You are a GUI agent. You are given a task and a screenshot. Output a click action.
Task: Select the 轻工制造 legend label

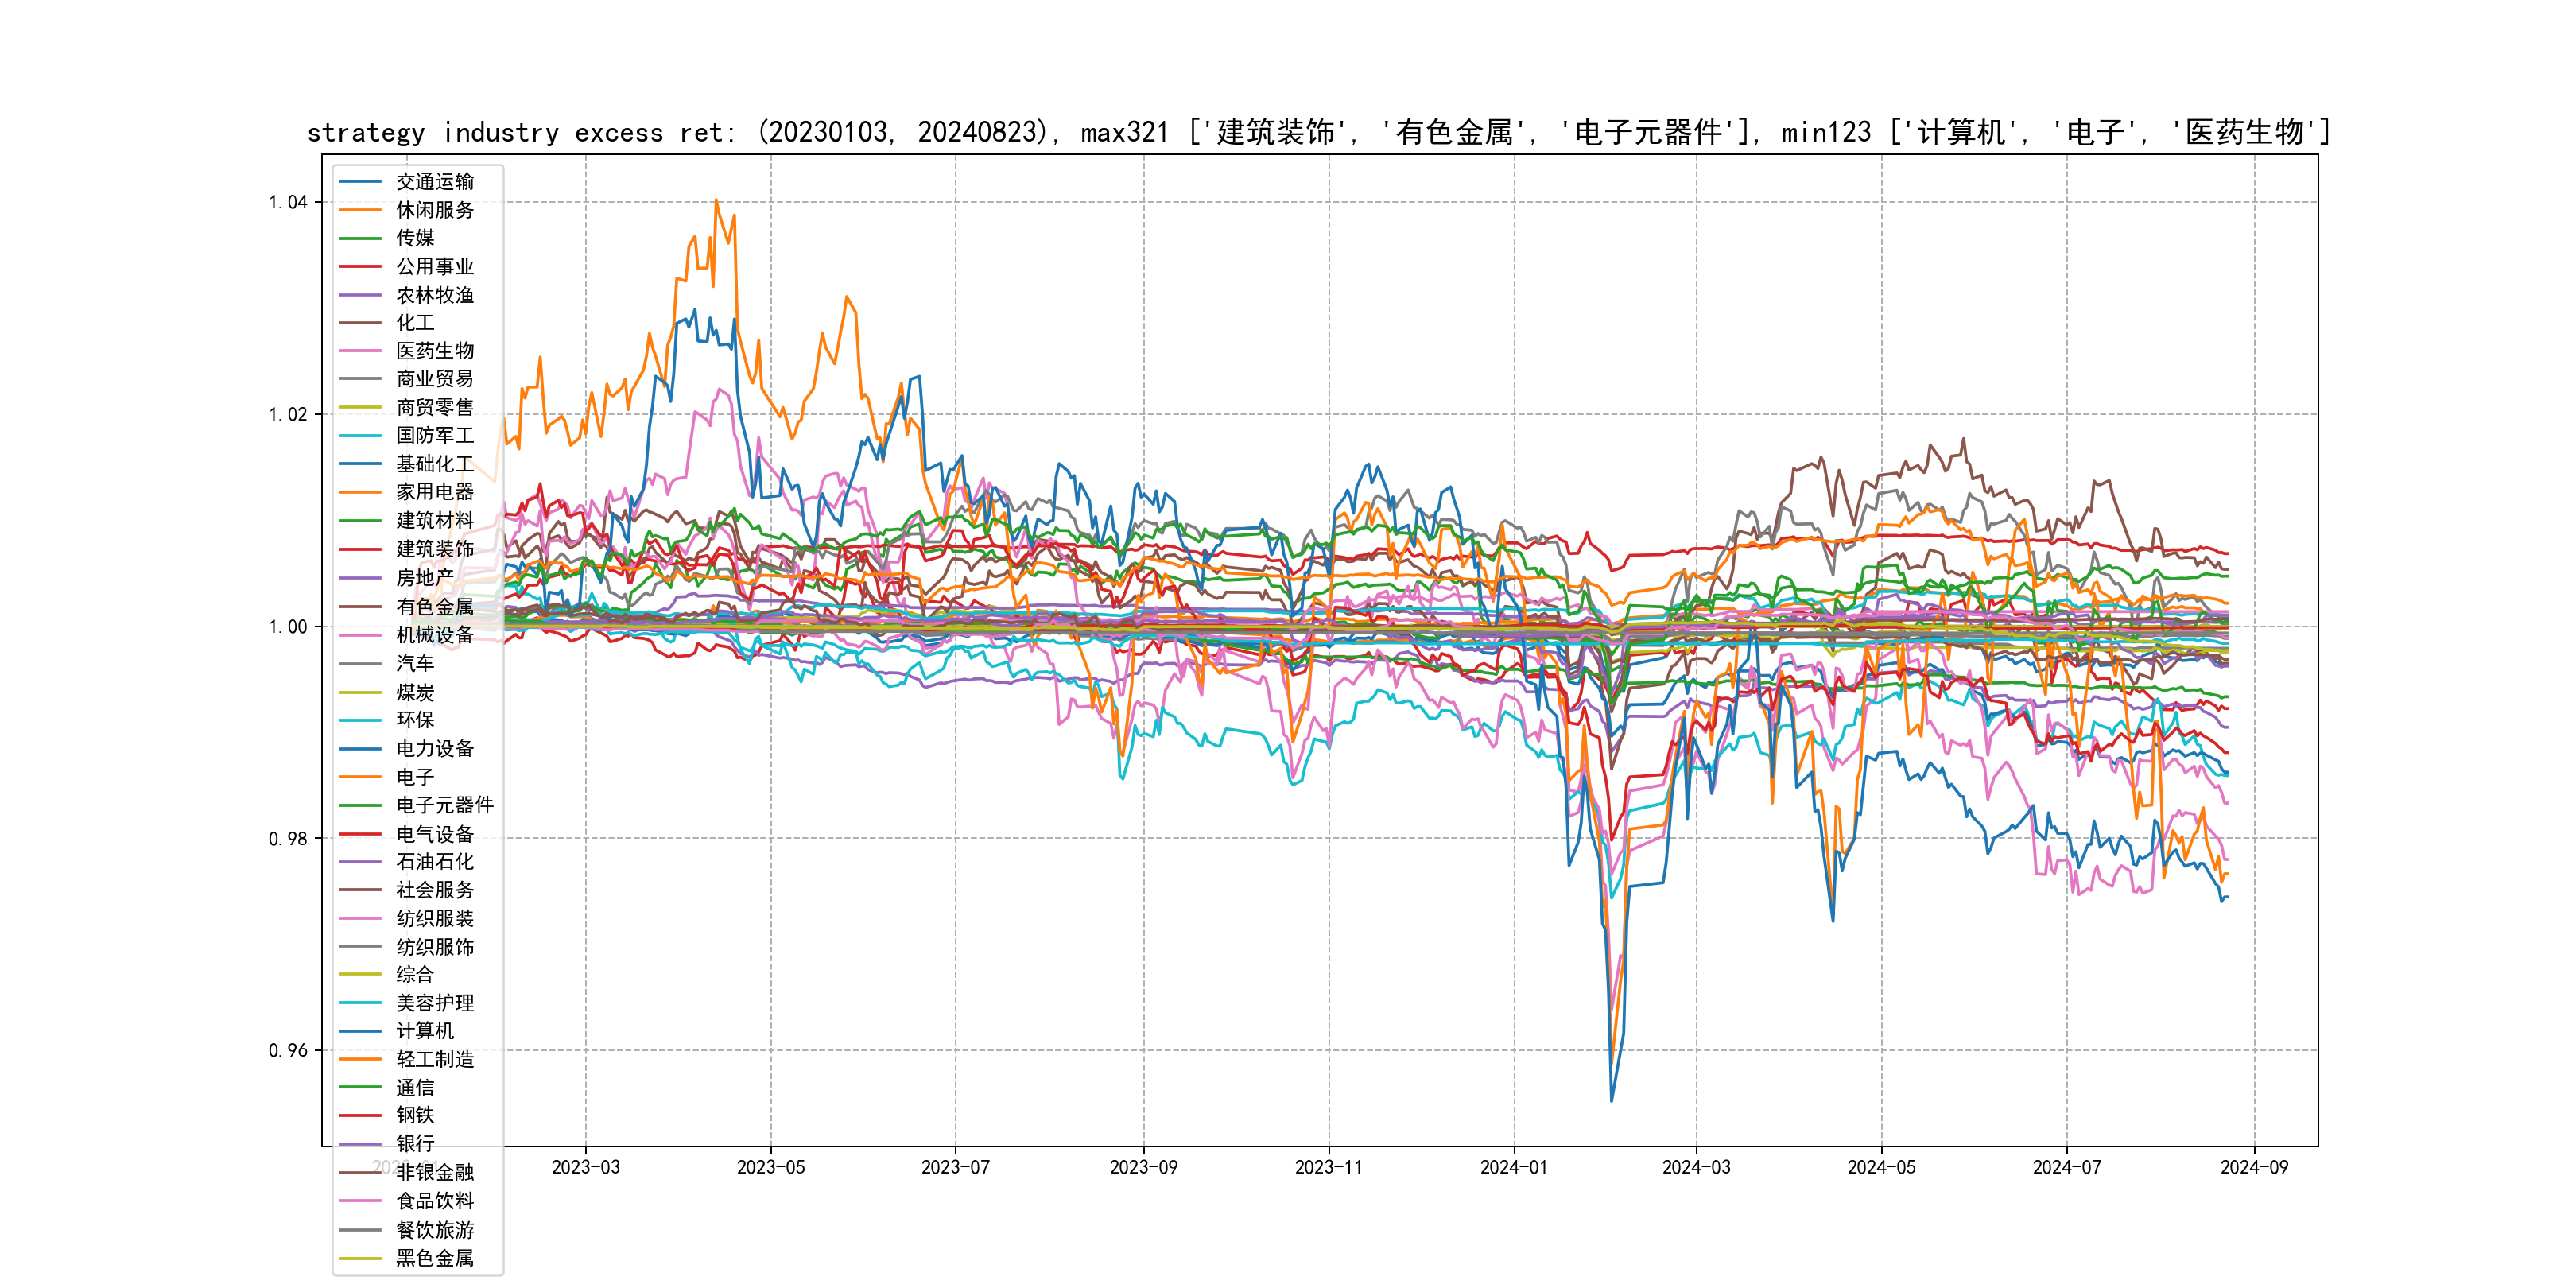434,1059
